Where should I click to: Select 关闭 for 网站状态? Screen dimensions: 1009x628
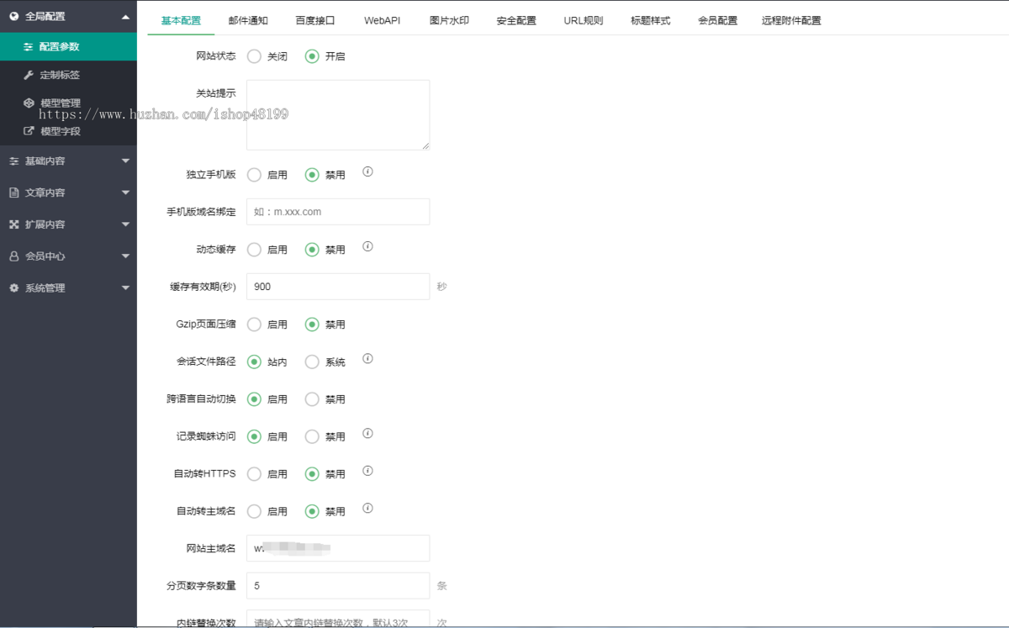click(x=254, y=56)
